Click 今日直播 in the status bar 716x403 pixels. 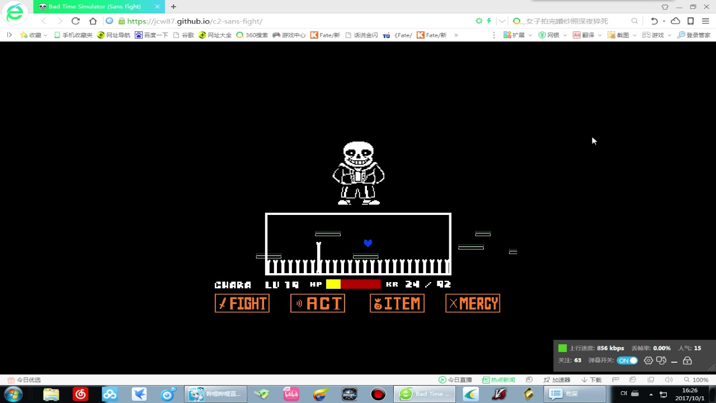(455, 379)
